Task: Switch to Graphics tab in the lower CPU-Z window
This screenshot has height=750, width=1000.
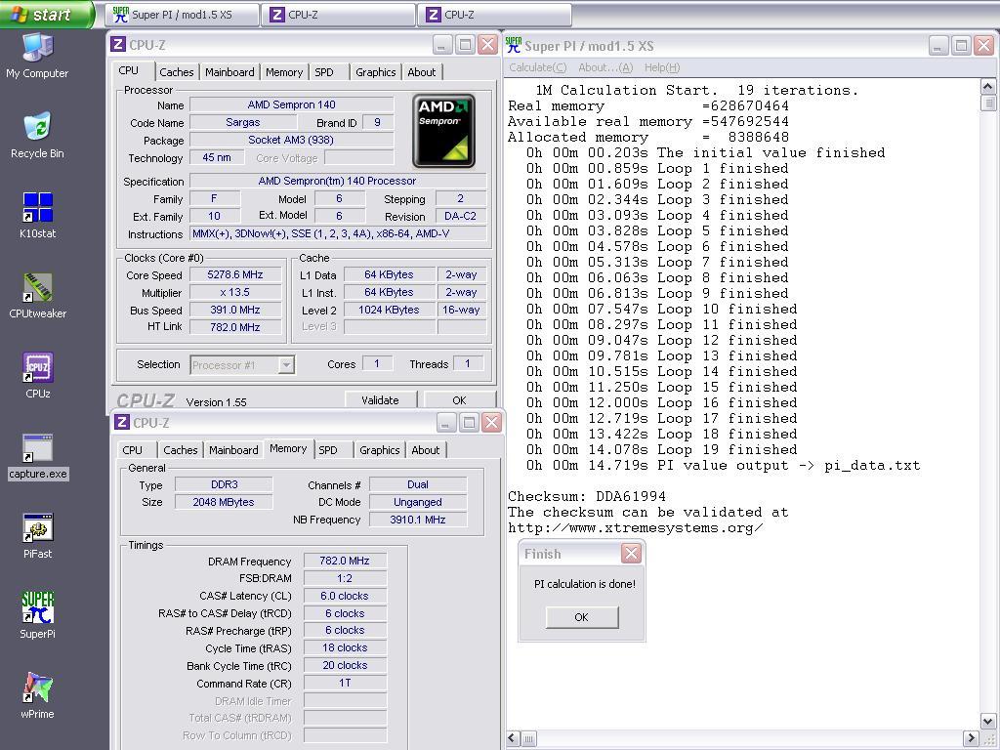Action: pyautogui.click(x=380, y=449)
